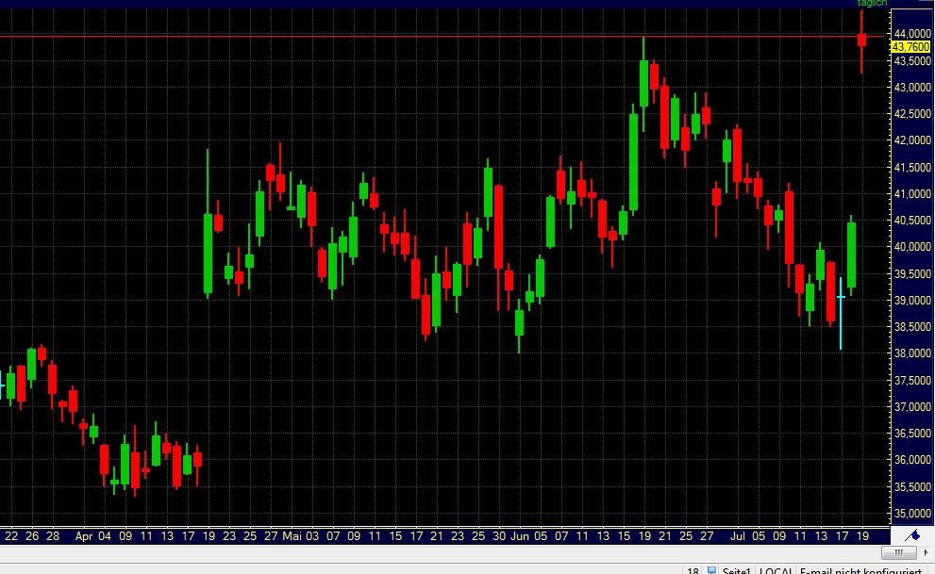Click the 42,0000 price axis label
Image resolution: width=935 pixels, height=574 pixels.
point(911,140)
